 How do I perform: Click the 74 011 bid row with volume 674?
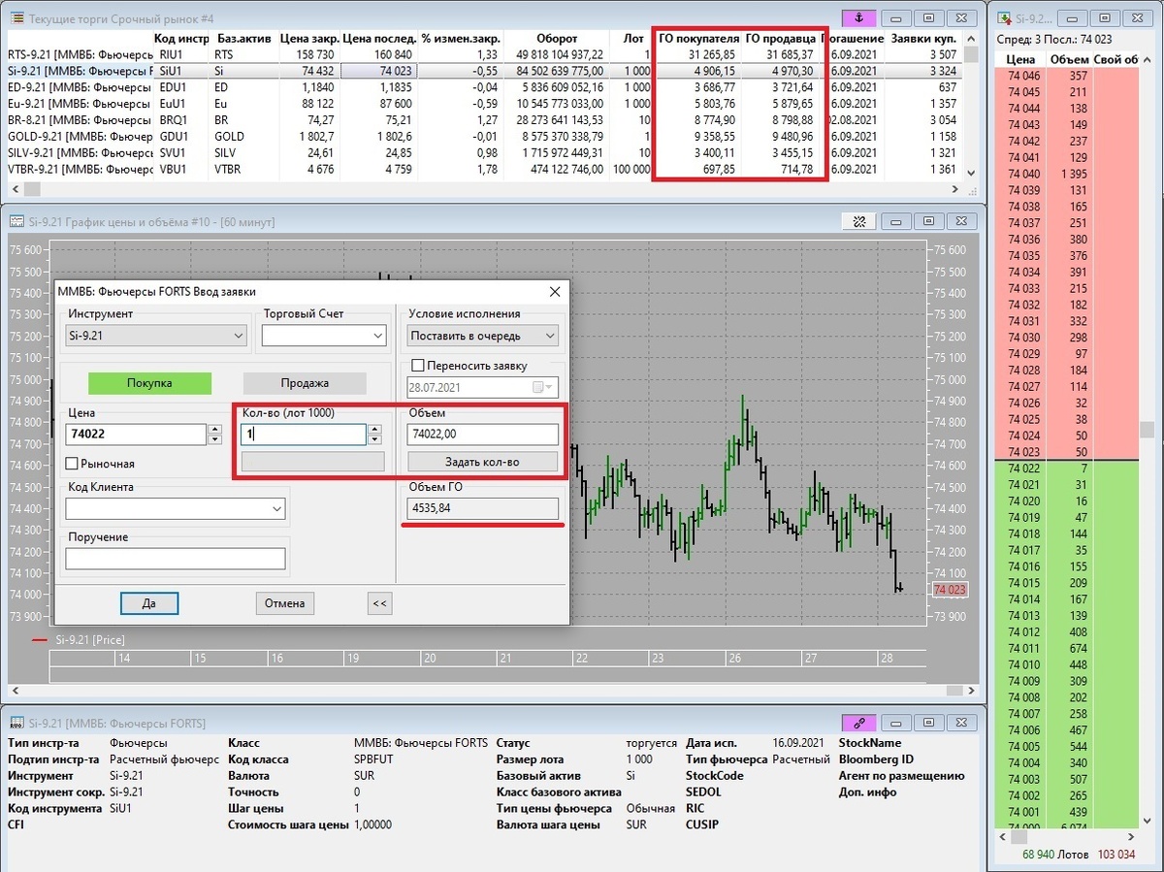point(1067,648)
